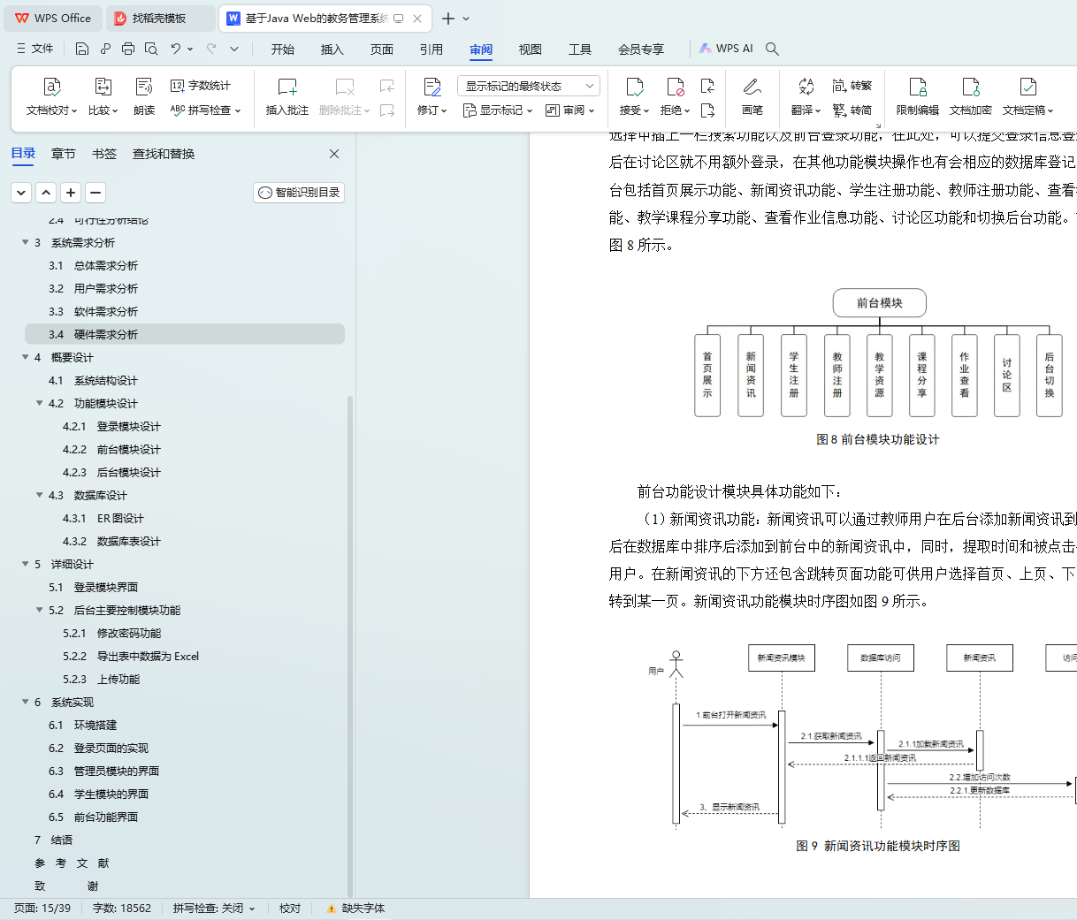1077x920 pixels.
Task: Open the 审阅 reviewing pane dropdown
Action: click(x=570, y=110)
